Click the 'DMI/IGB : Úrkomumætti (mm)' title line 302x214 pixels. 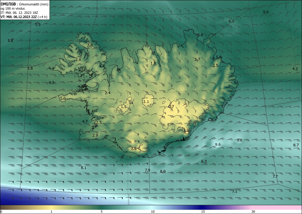tap(25, 4)
